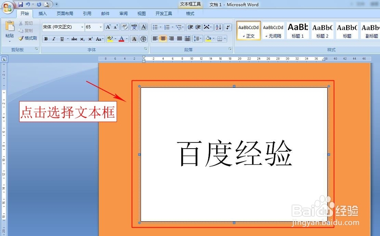The height and width of the screenshot is (236, 380).
Task: Toggle strikethrough formatting
Action: (x=74, y=39)
